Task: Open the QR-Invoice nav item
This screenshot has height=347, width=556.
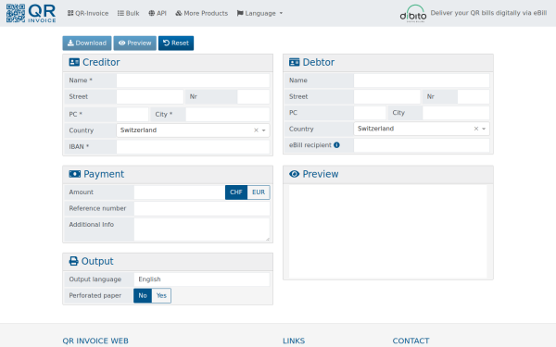Action: (x=88, y=14)
